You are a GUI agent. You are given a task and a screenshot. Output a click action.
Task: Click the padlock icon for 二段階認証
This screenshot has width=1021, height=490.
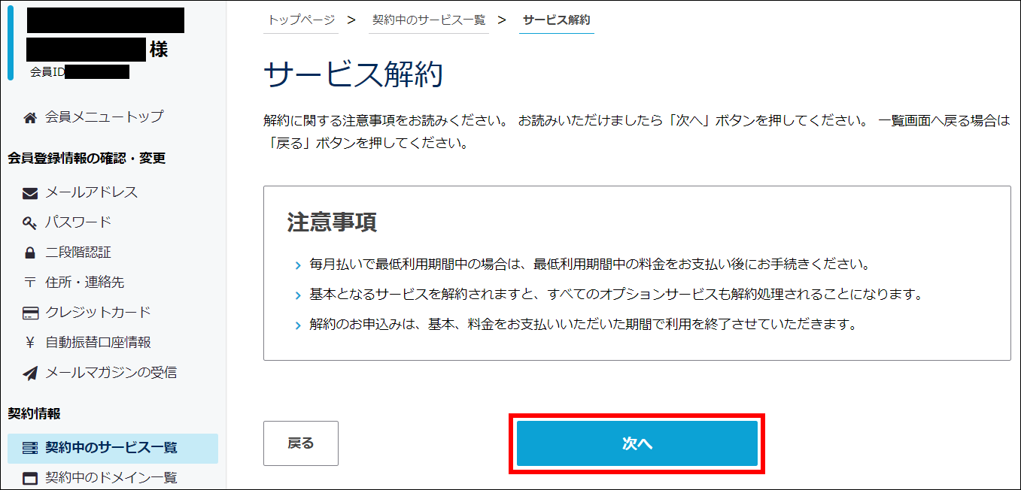tap(30, 253)
